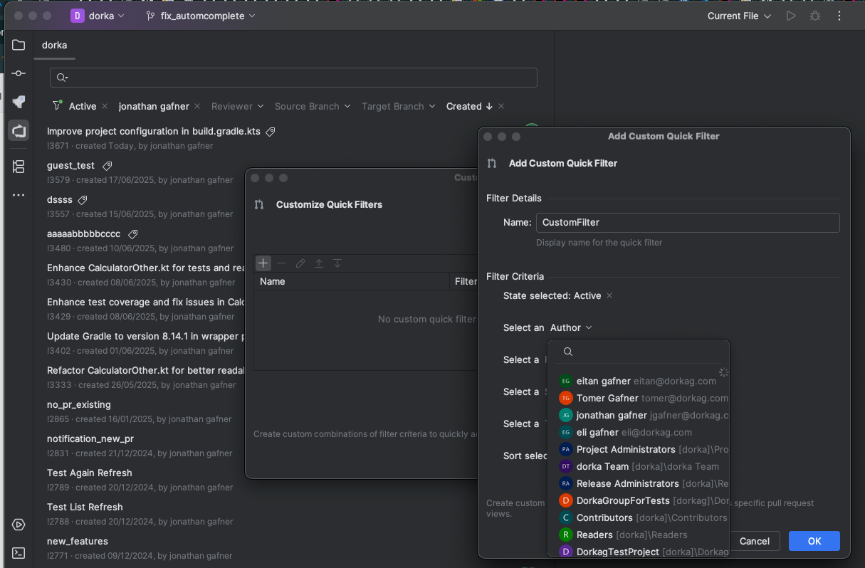Click the Debug bug icon in toolbar

tap(815, 16)
